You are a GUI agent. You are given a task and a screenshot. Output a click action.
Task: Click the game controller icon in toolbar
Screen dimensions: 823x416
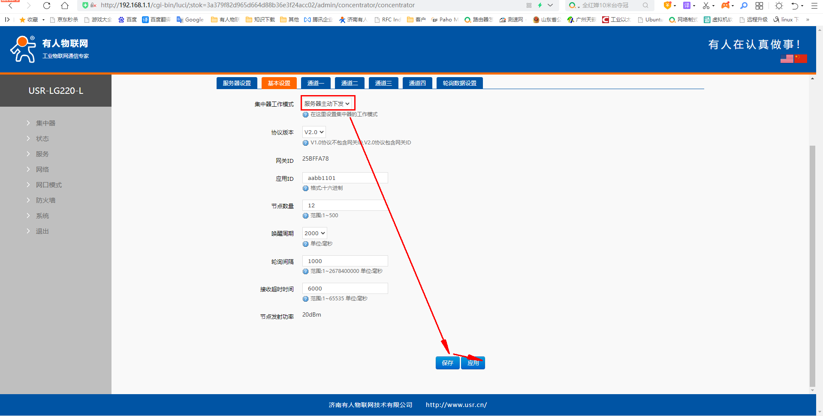tap(725, 6)
